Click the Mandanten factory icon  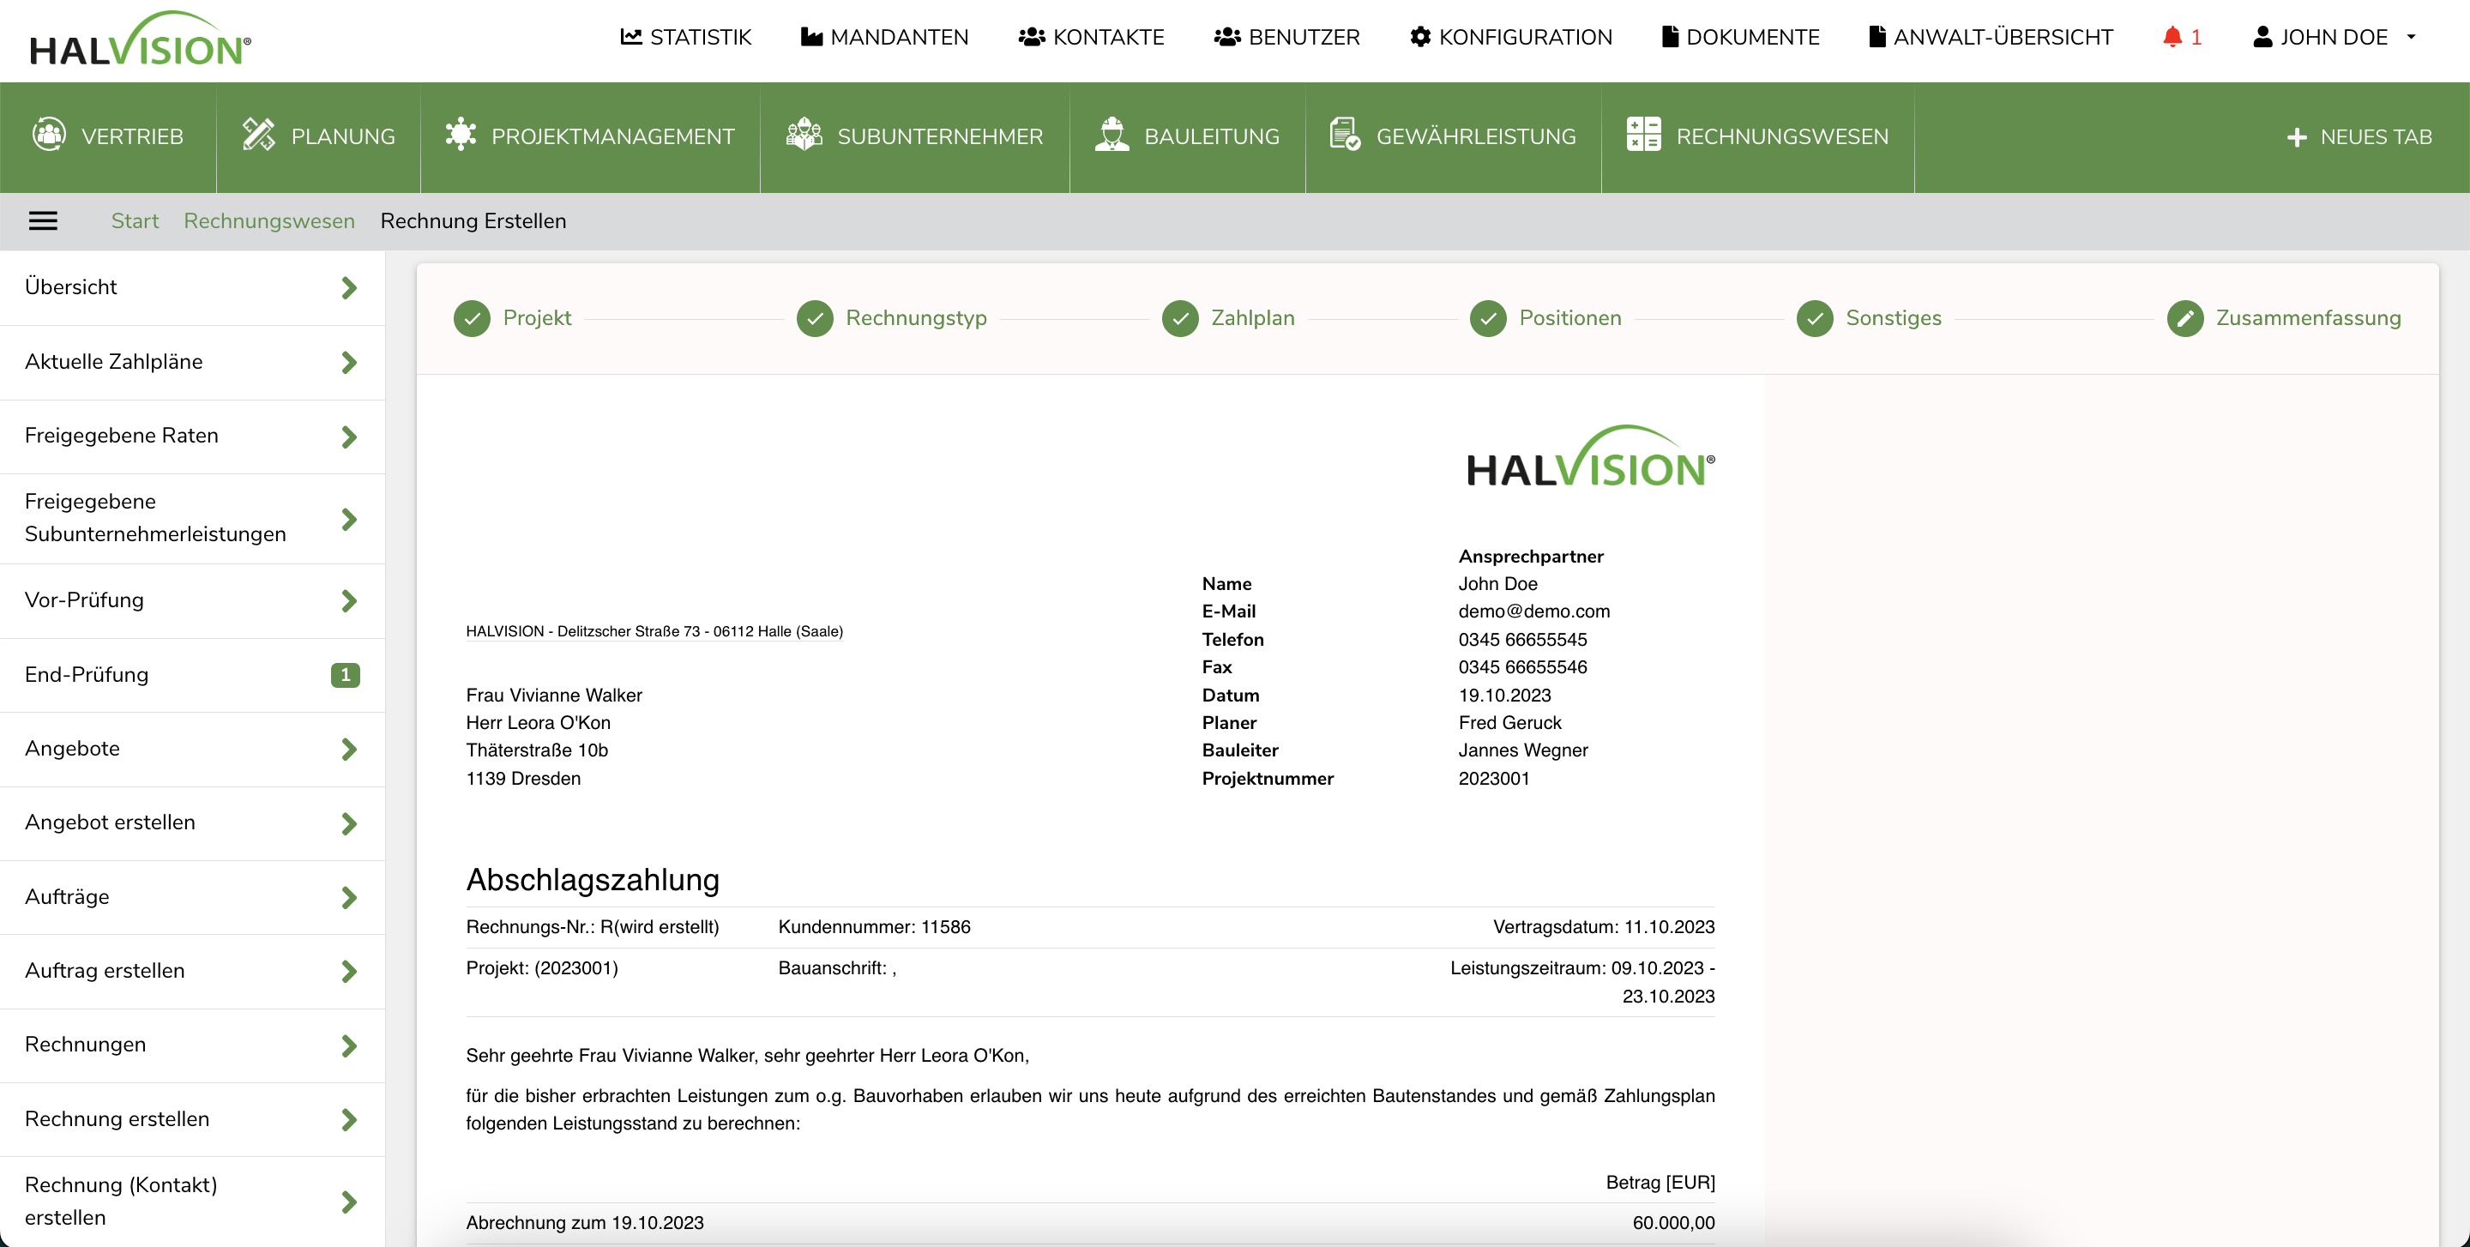tap(811, 38)
